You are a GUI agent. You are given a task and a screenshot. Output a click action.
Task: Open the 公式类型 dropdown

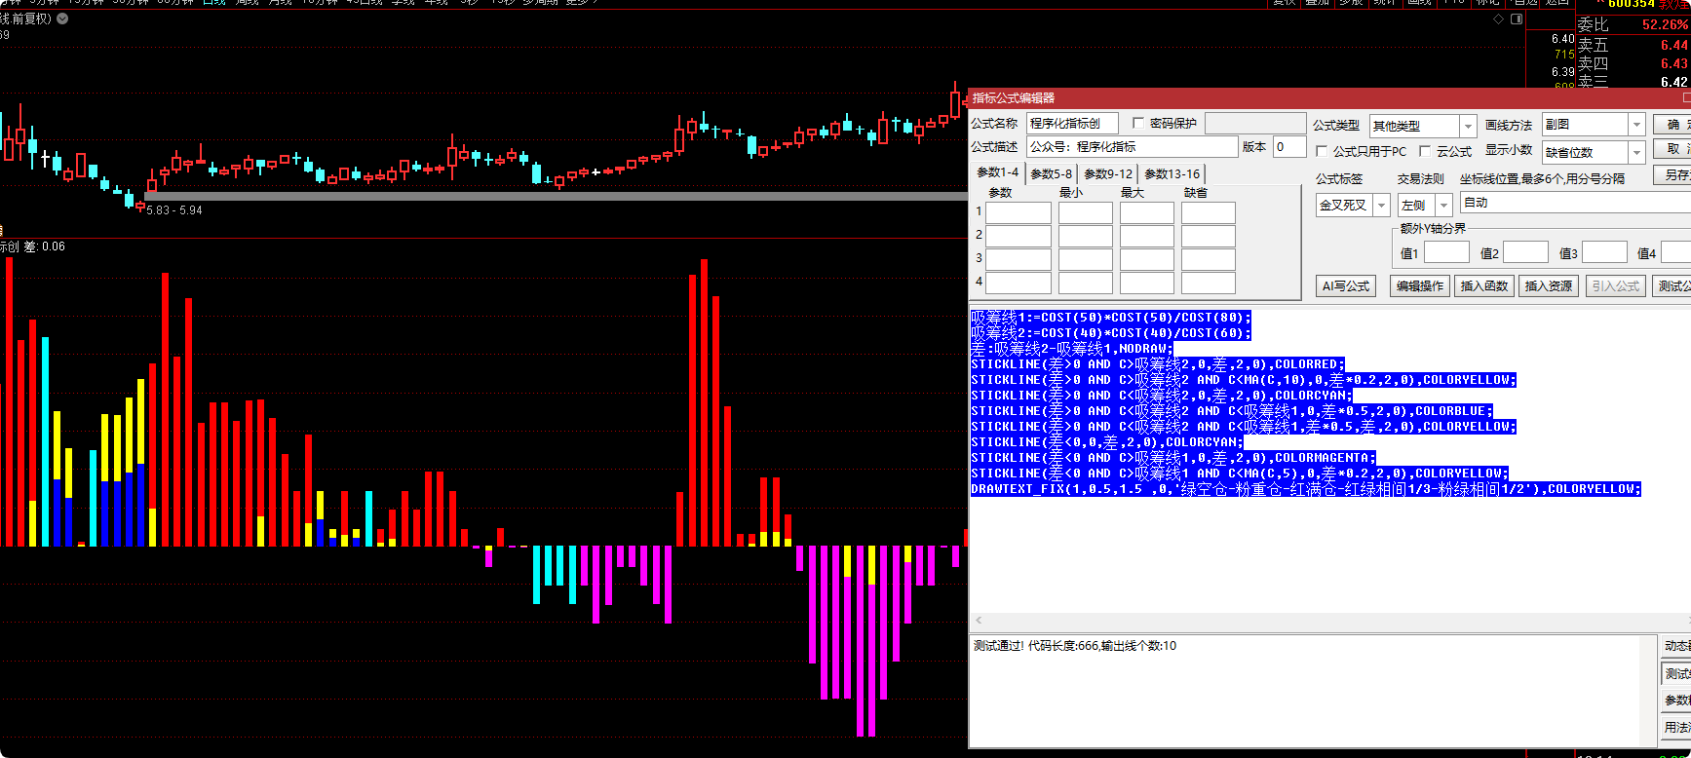click(x=1468, y=126)
